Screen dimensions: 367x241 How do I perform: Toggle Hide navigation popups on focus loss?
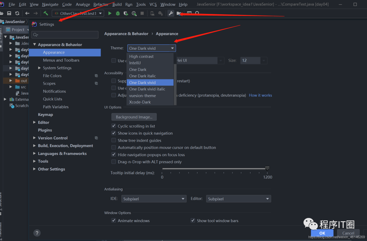pos(114,155)
